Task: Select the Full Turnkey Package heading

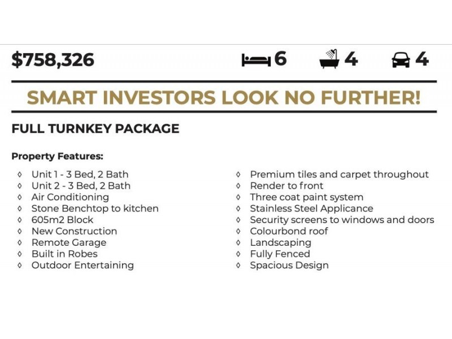Action: click(95, 129)
